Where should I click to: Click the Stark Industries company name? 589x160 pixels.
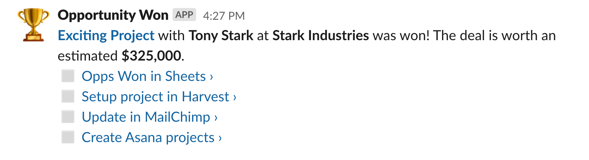coord(320,36)
